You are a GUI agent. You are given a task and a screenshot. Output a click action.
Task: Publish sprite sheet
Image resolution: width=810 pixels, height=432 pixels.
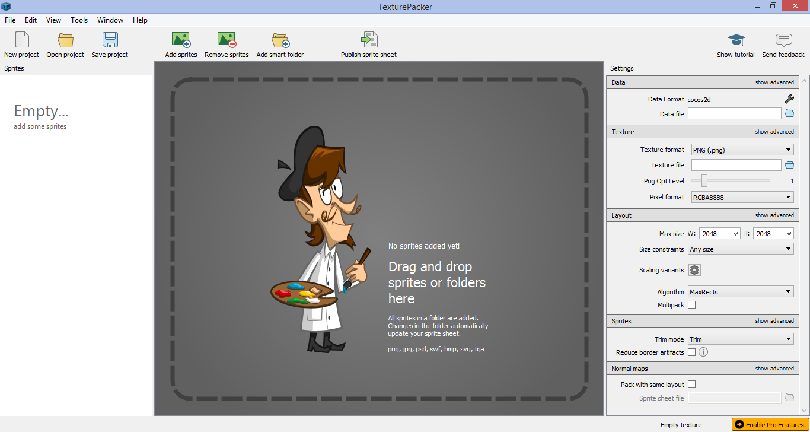[x=369, y=45]
